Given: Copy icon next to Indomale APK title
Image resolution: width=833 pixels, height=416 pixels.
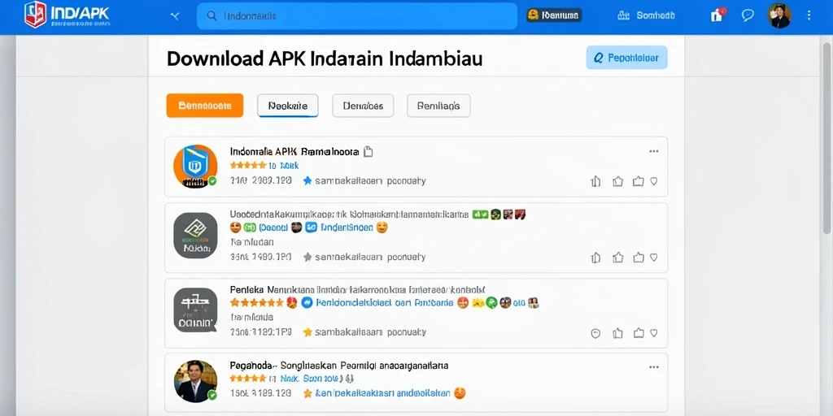Looking at the screenshot, I should (368, 152).
